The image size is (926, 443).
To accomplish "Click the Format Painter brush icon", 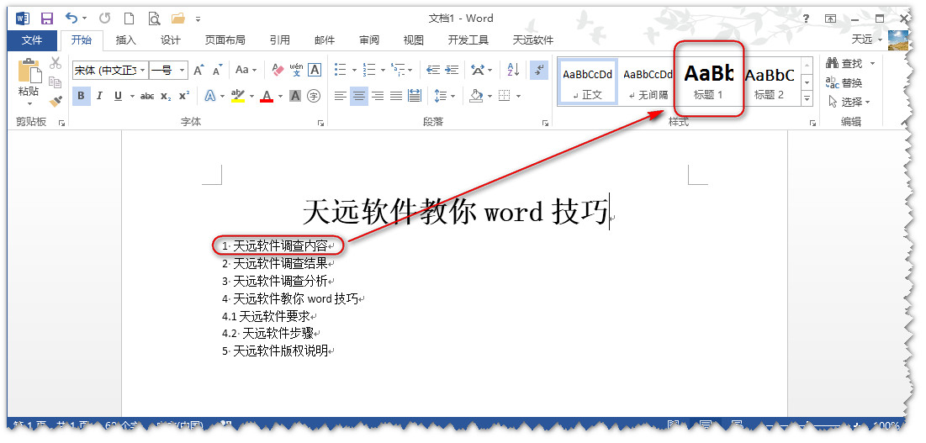I will [56, 101].
